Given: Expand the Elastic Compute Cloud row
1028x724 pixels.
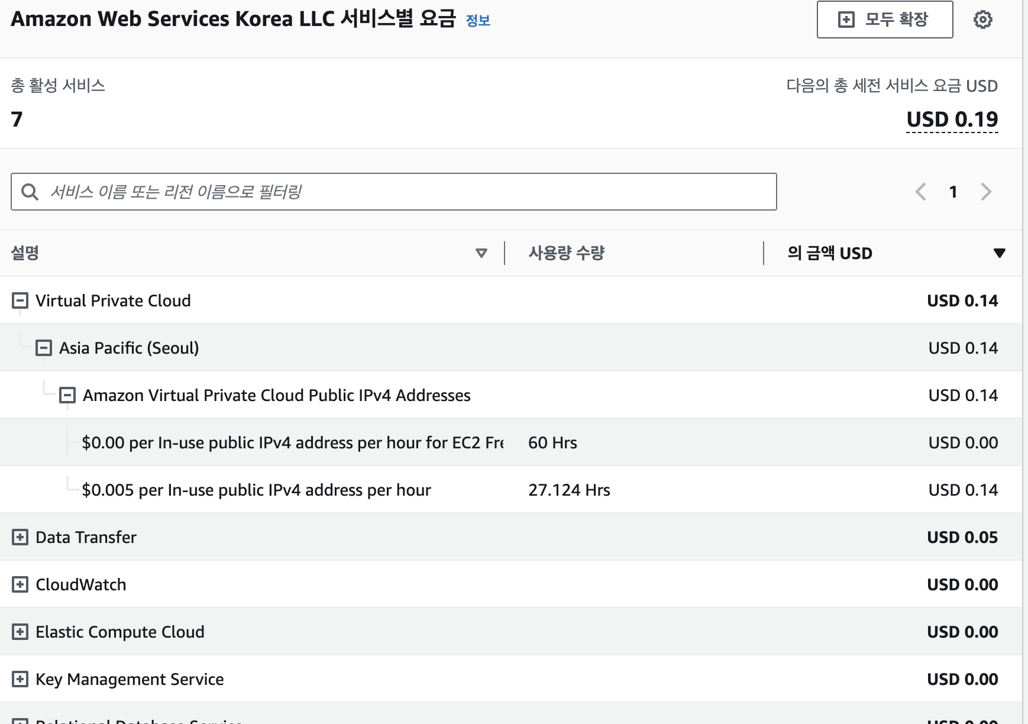Looking at the screenshot, I should pyautogui.click(x=20, y=632).
